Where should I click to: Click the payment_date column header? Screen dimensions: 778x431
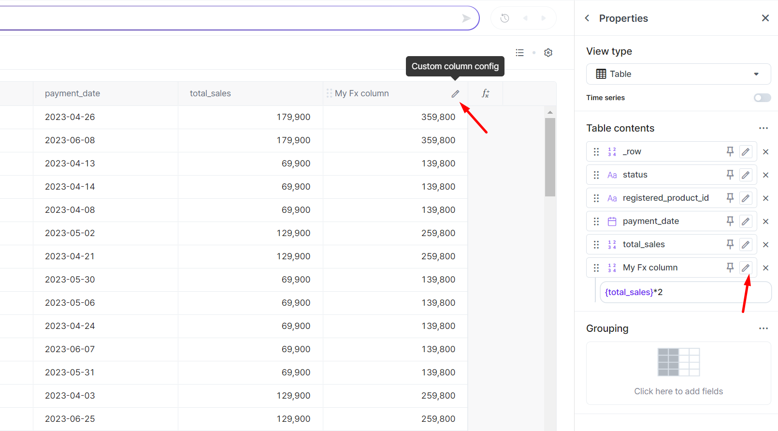coord(72,93)
